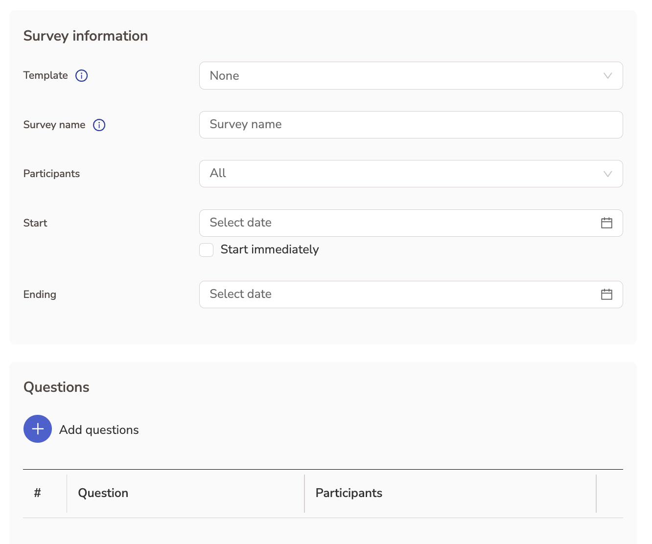Click the # column header
Viewport: 652px width, 544px height.
click(37, 493)
